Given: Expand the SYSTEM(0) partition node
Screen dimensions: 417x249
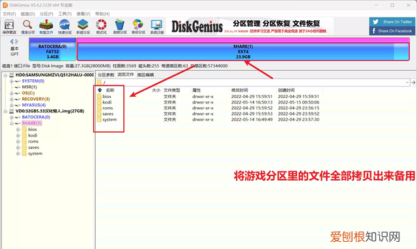Looking at the screenshot, I should point(12,81).
